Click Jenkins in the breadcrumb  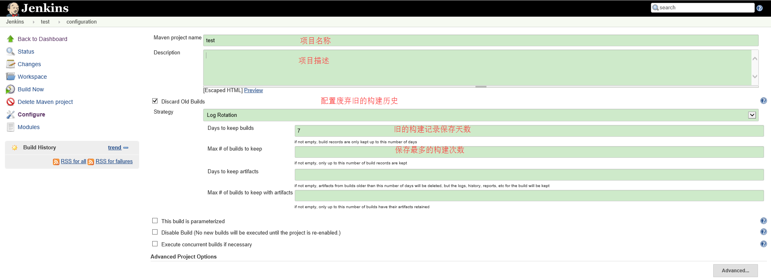[x=15, y=22]
